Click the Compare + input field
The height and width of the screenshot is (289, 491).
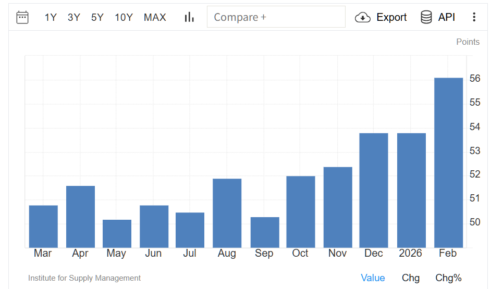pos(276,17)
